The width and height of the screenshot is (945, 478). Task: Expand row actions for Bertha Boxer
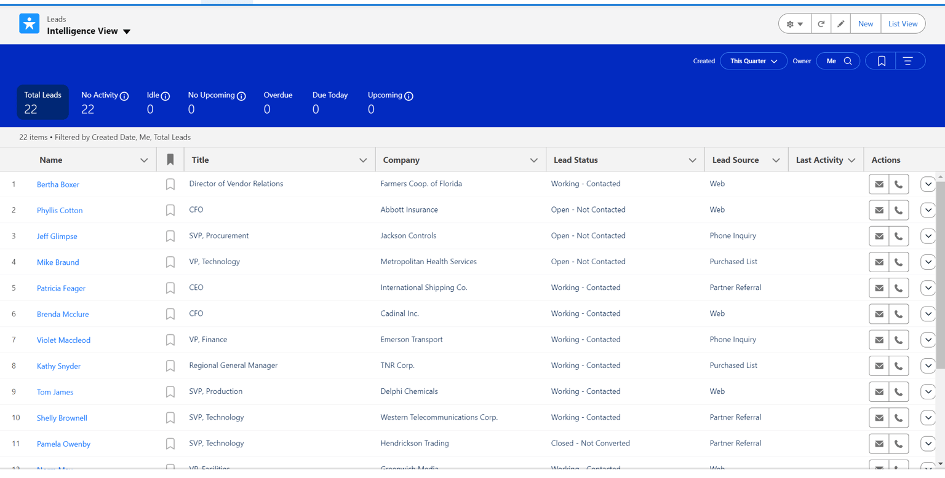[928, 184]
